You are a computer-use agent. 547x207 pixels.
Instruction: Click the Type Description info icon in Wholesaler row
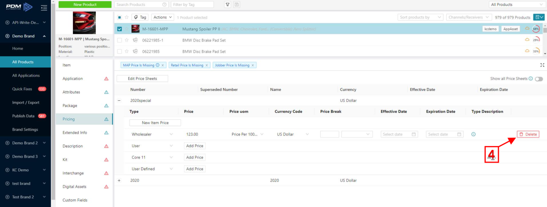click(x=473, y=134)
